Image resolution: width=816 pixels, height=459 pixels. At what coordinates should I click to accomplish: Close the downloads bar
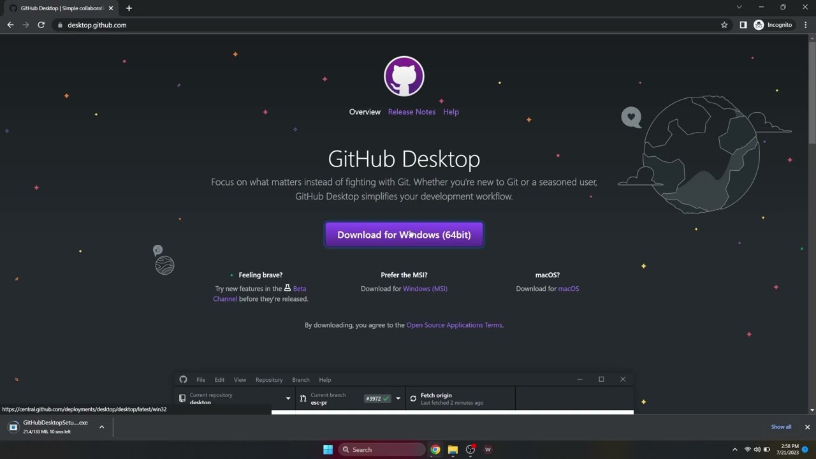[x=807, y=427]
